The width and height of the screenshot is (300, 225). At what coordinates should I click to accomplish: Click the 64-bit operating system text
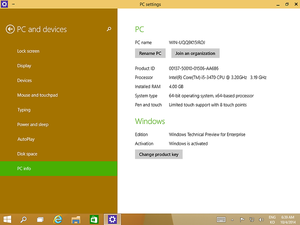click(211, 96)
